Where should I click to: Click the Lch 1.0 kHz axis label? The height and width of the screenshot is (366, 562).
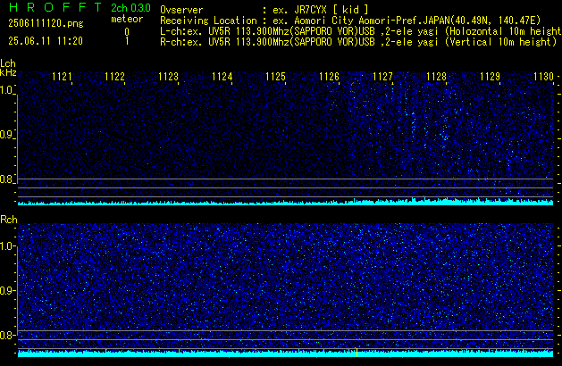click(x=6, y=90)
